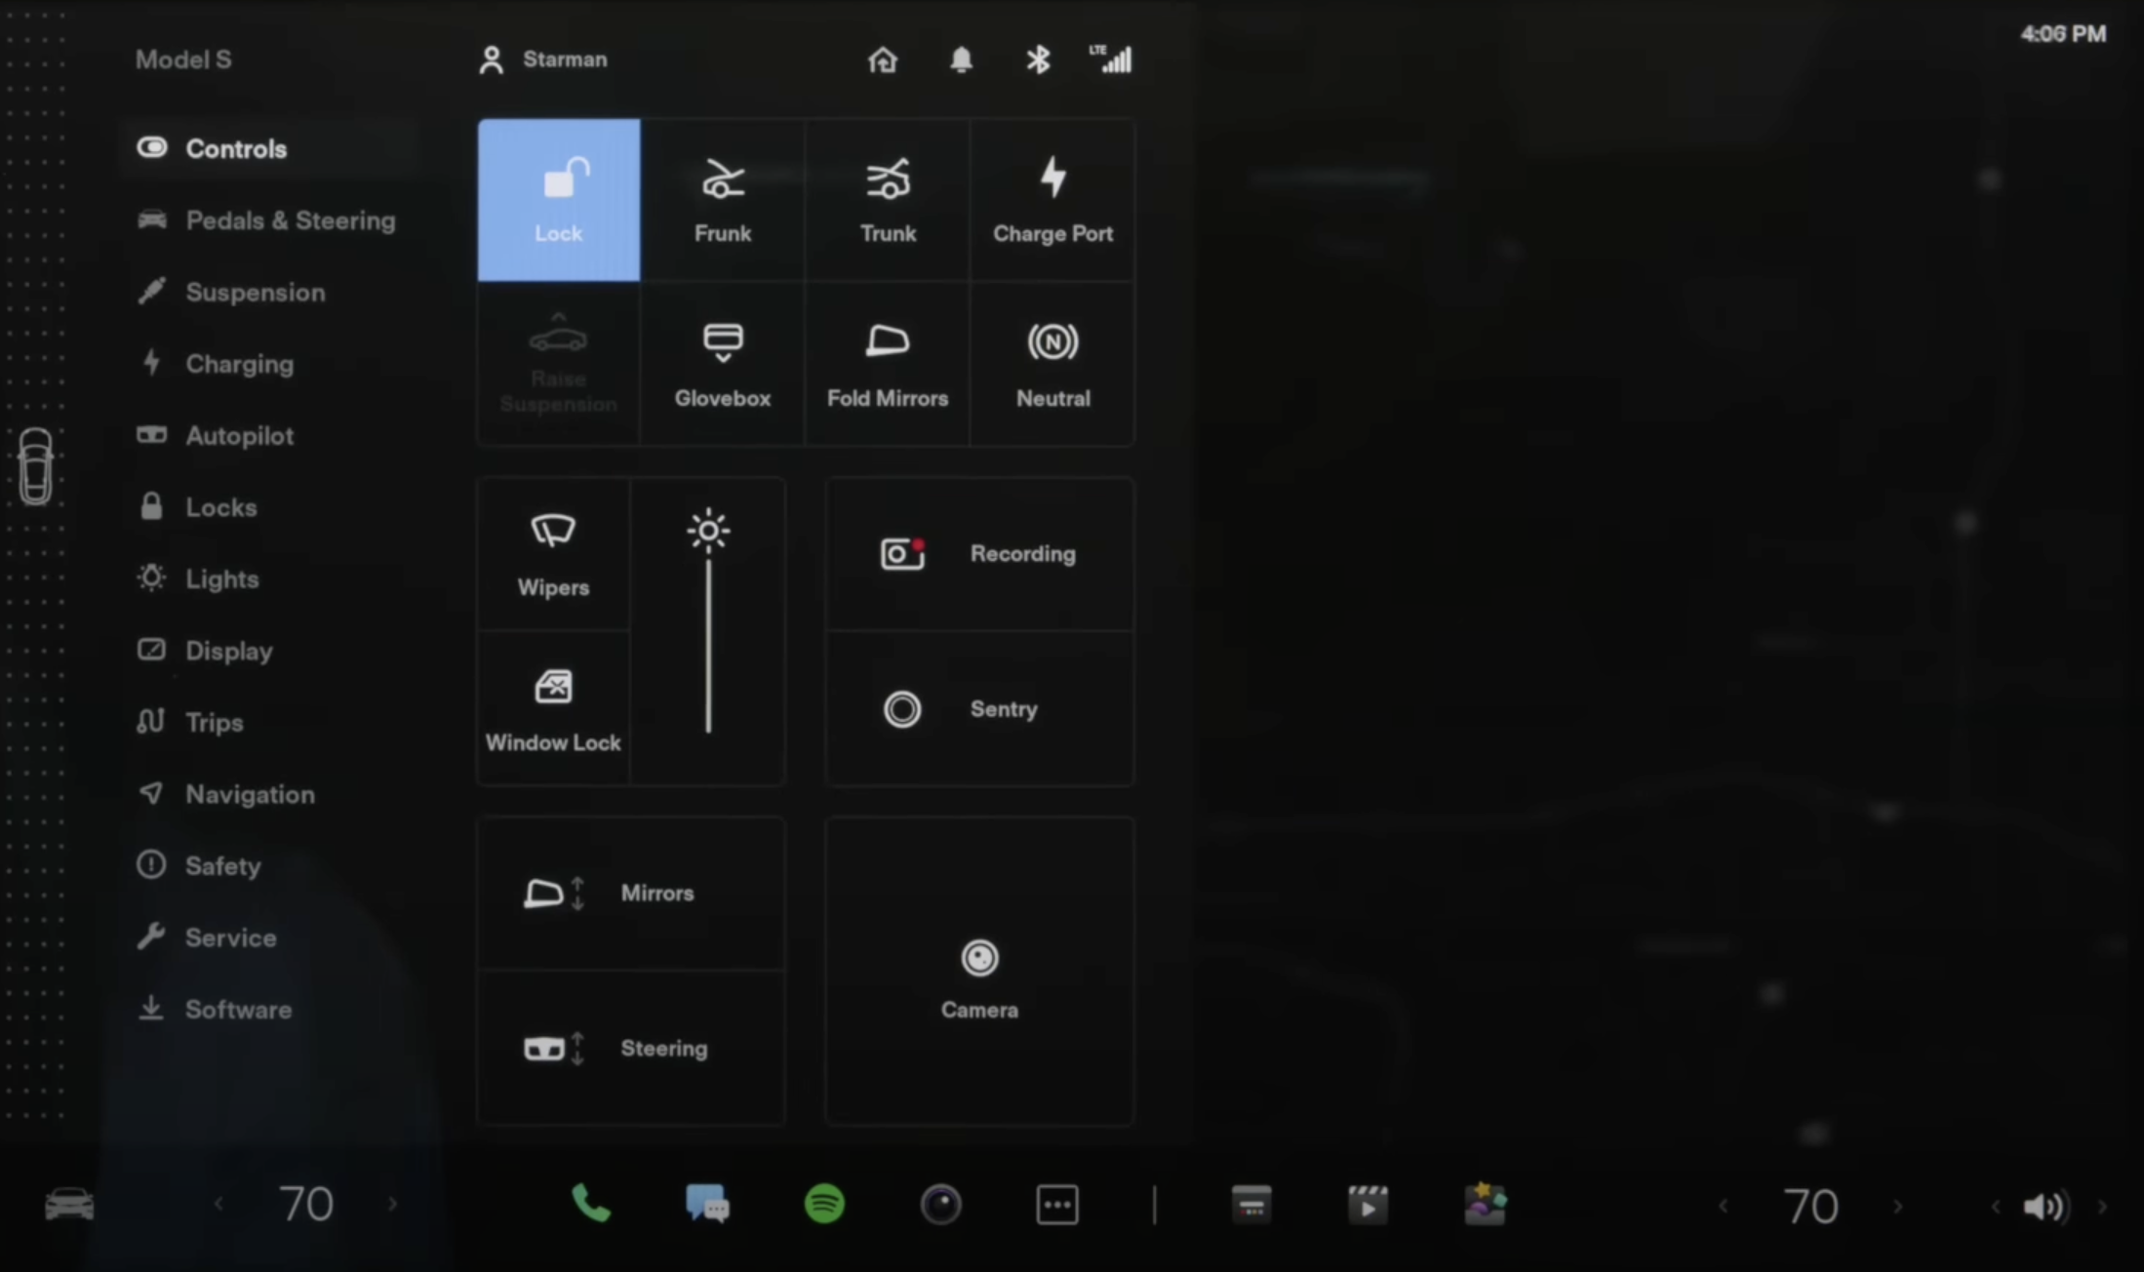
Task: Toggle Sentry mode
Action: coord(979,709)
